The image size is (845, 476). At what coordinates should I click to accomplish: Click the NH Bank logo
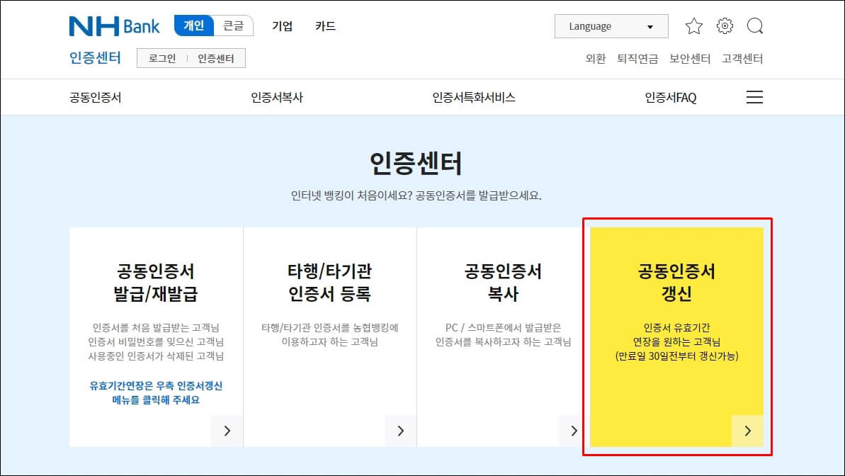point(113,25)
